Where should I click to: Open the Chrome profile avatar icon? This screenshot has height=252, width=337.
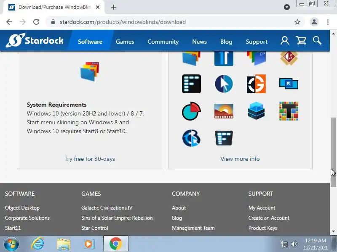pyautogui.click(x=314, y=22)
